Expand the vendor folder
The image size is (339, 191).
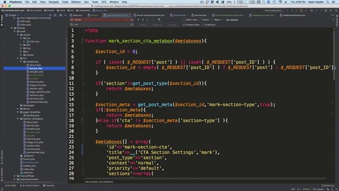[21, 55]
